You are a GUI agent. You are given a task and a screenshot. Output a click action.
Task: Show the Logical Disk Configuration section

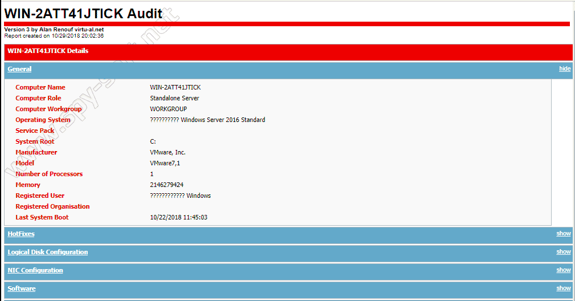coord(563,252)
